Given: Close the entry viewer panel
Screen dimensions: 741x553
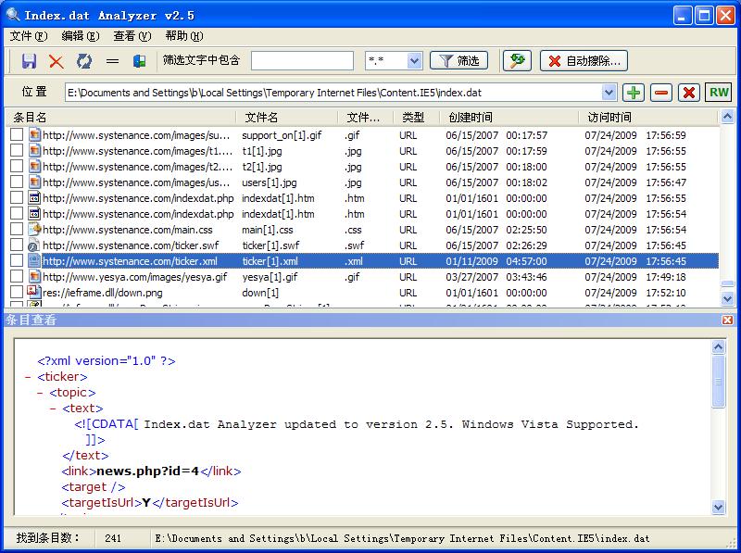Looking at the screenshot, I should (727, 320).
